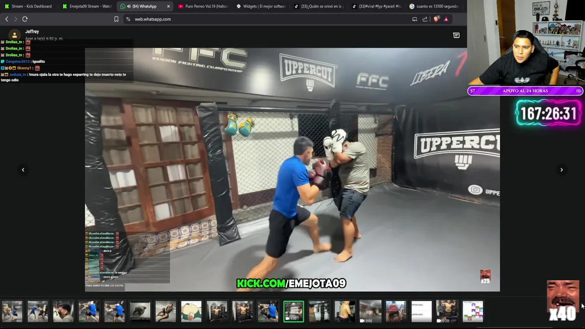Image resolution: width=585 pixels, height=329 pixels.
Task: Open Jeffrey's contact avatar
Action: (15, 35)
